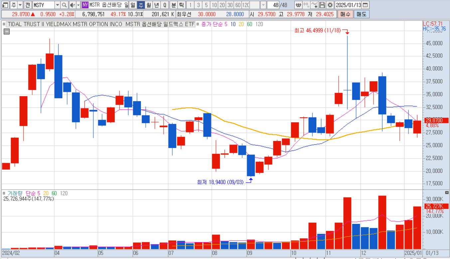Select interval 5 button
The width and height of the screenshot is (450, 259).
coord(206,5)
